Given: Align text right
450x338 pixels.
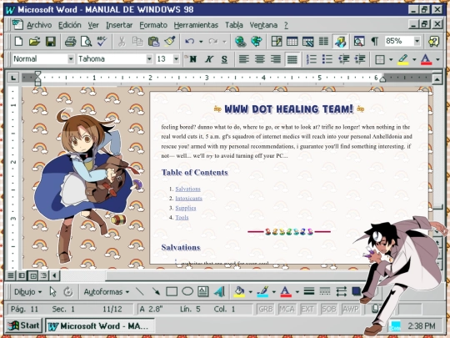Looking at the screenshot, I should [x=276, y=59].
